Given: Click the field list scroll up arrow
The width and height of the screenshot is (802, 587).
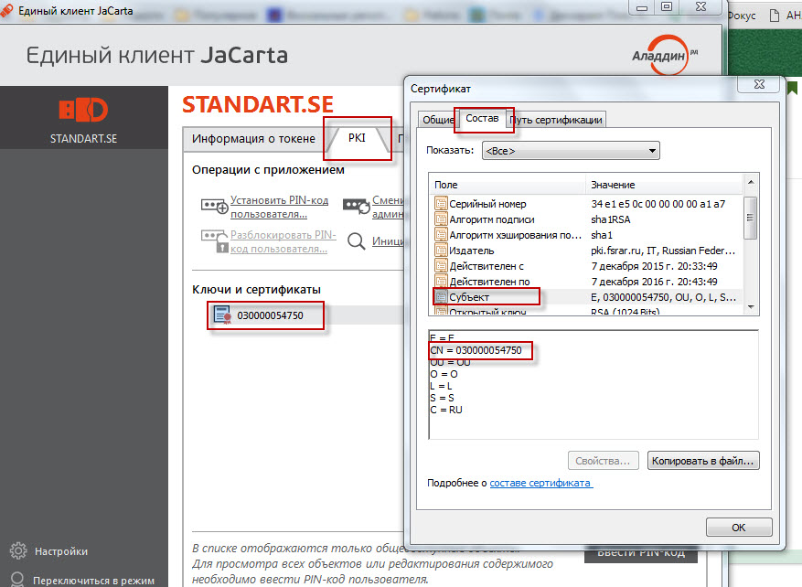Looking at the screenshot, I should (x=751, y=182).
